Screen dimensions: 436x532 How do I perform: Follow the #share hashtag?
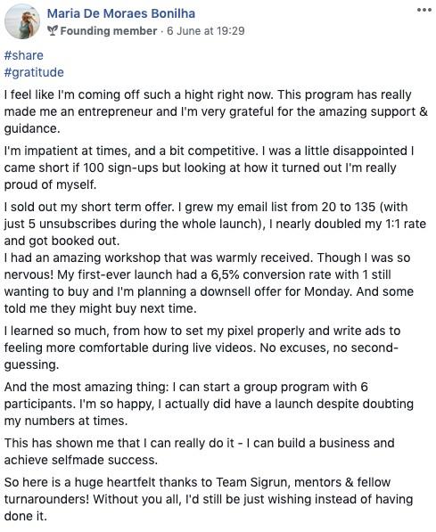click(x=24, y=55)
